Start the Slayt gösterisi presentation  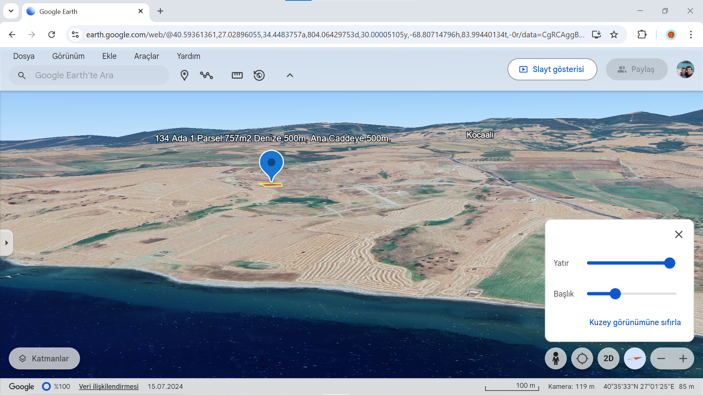(x=552, y=69)
